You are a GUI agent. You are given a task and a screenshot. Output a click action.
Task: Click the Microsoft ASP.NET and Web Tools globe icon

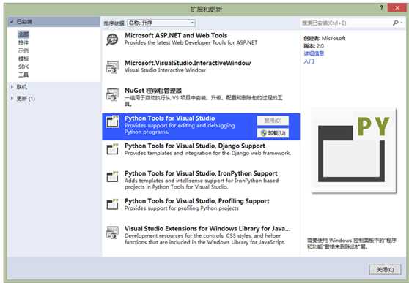pos(112,39)
